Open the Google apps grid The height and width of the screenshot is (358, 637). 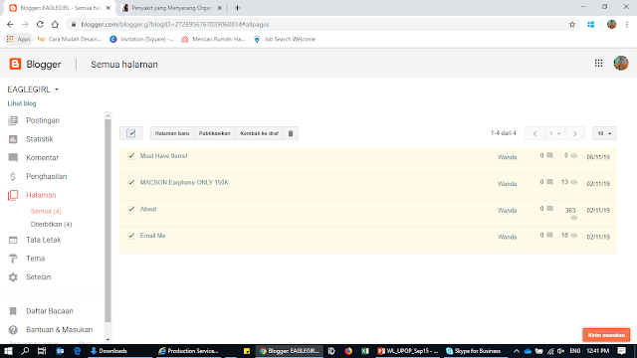tap(598, 64)
